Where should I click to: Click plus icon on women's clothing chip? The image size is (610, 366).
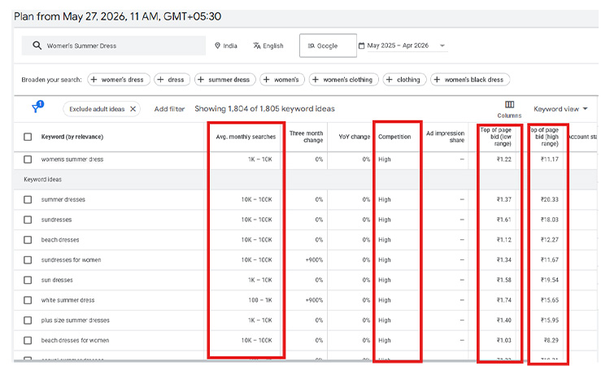316,80
